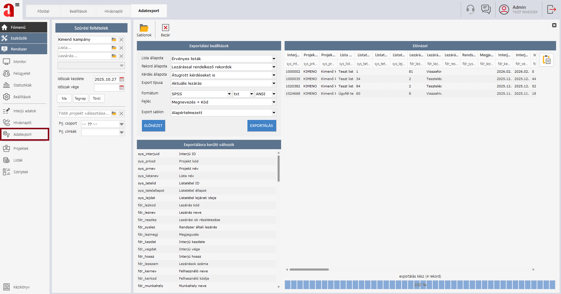Clear the Kimenő kampány filter with X

(121, 40)
